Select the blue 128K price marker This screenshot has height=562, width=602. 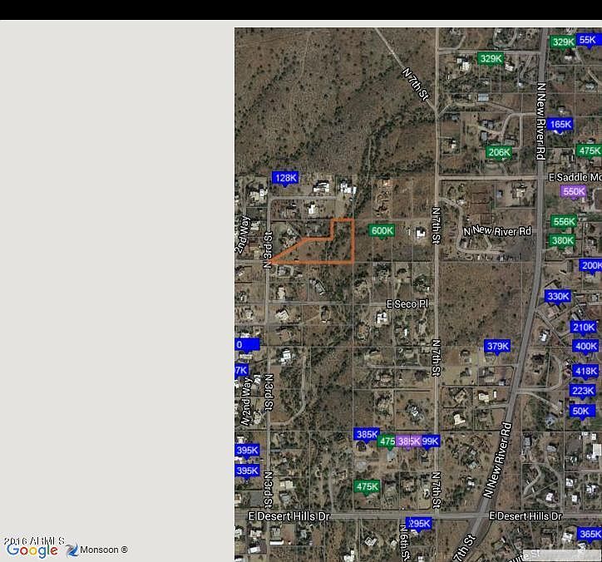click(x=285, y=178)
